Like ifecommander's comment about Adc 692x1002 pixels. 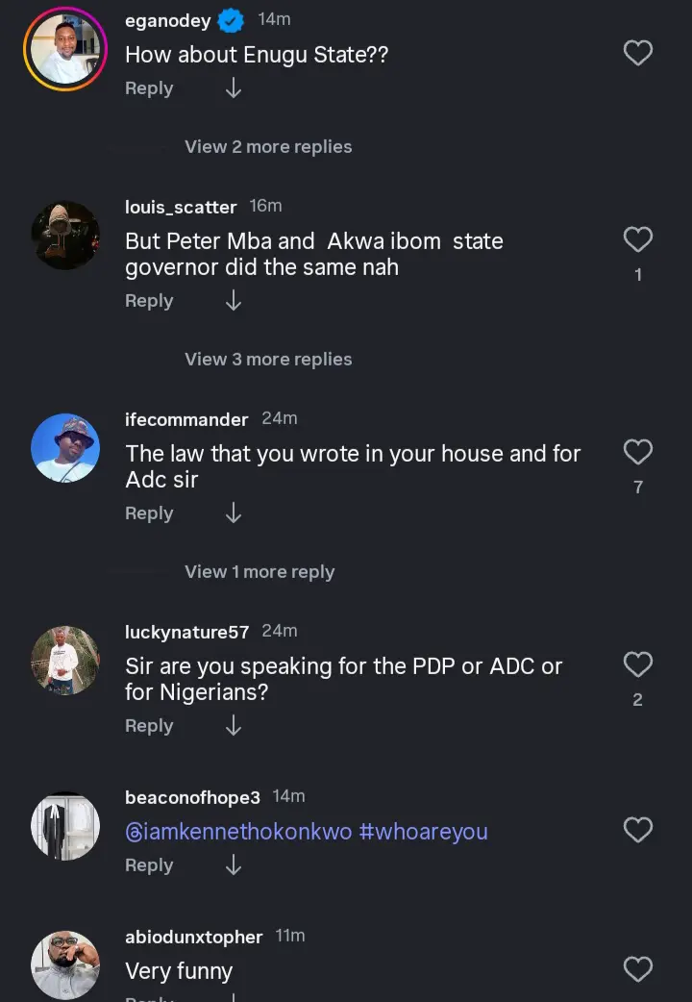click(638, 452)
